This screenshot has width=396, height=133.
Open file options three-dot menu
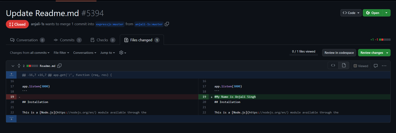[384, 66]
